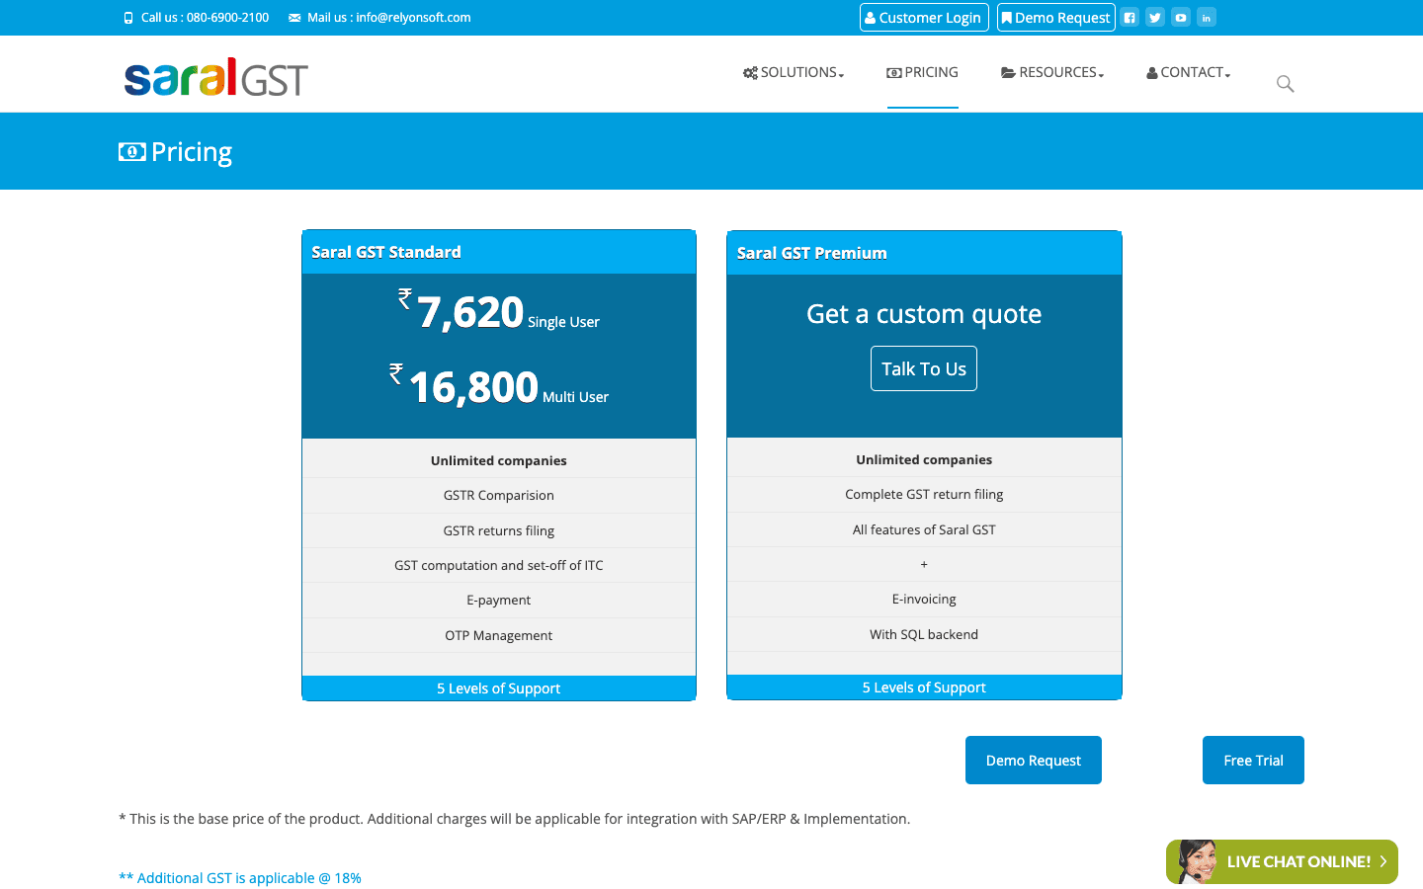Open the Pricing menu item
The height and width of the screenshot is (889, 1423).
tap(923, 73)
